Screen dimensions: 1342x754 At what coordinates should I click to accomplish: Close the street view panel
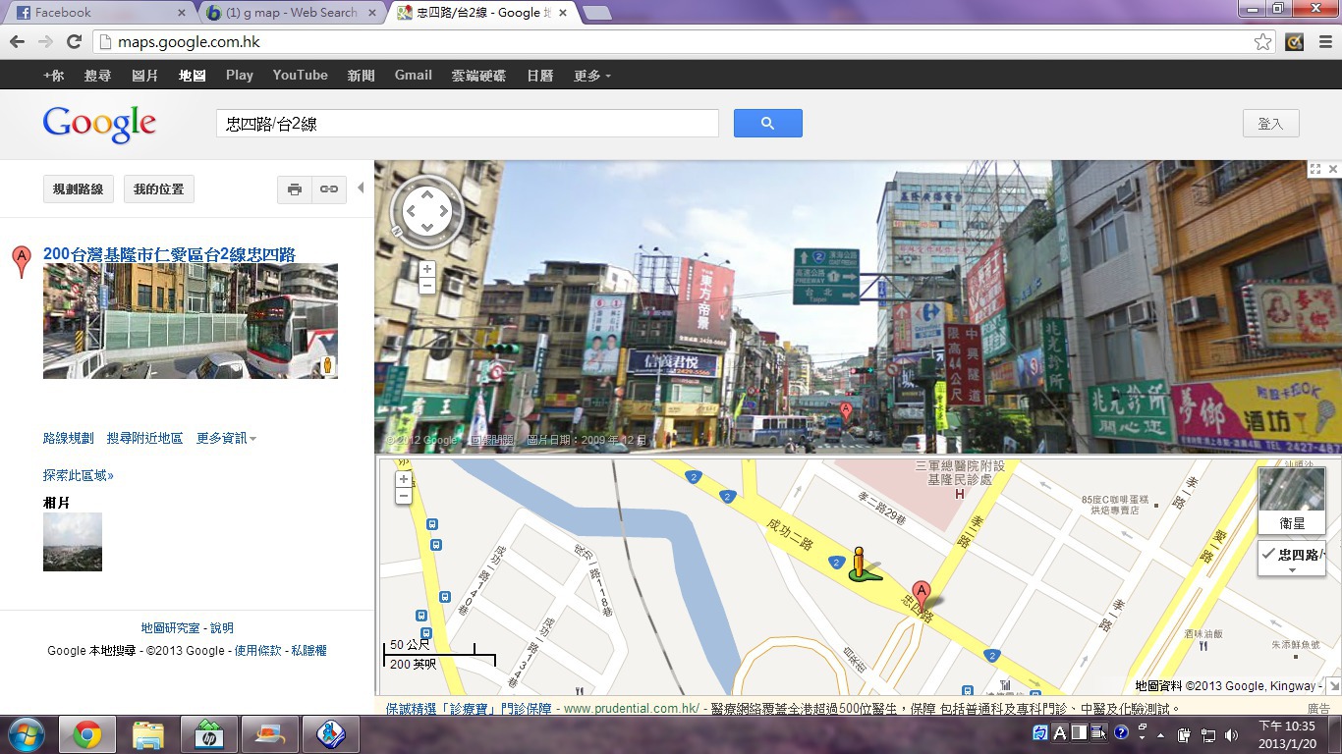1333,169
